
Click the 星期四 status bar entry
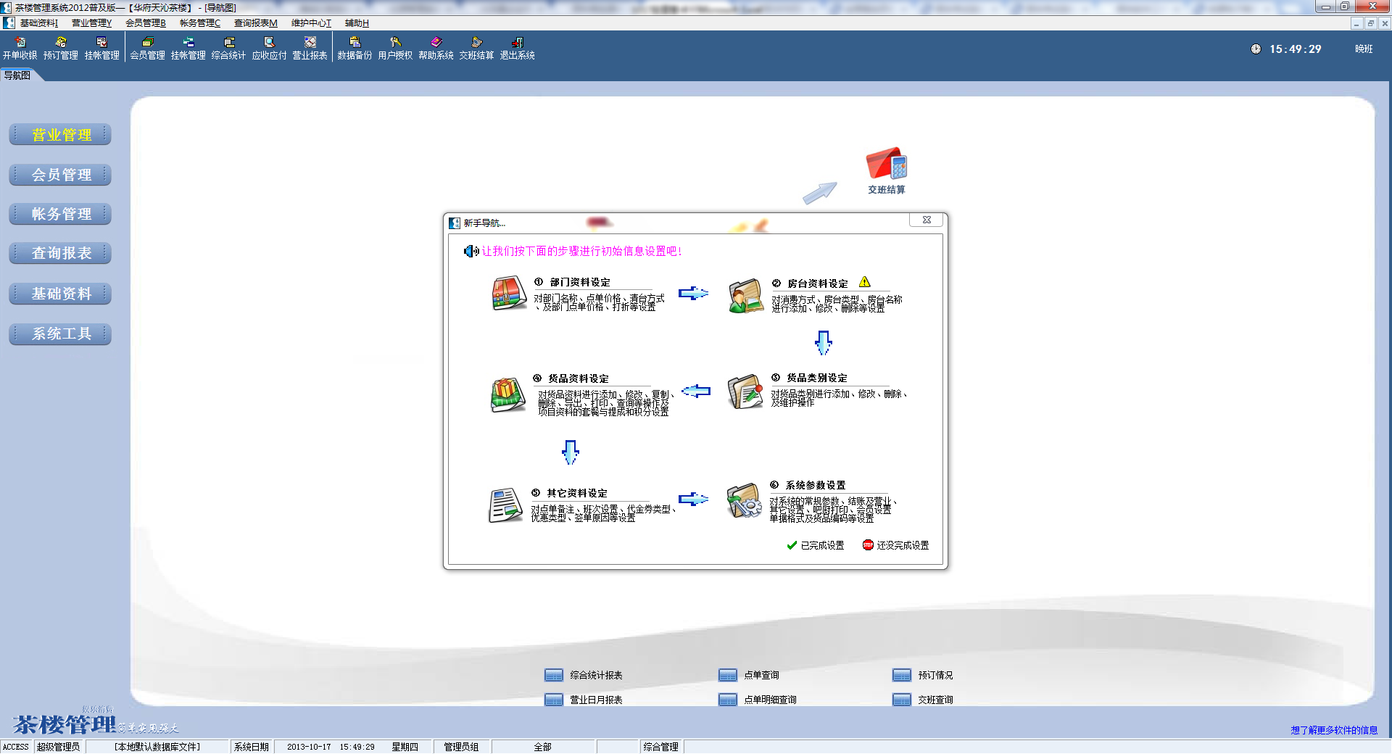point(405,747)
